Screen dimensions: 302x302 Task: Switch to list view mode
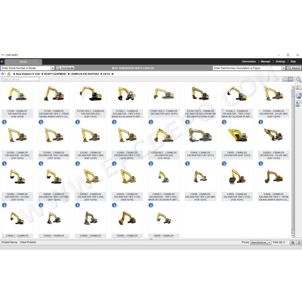pyautogui.click(x=285, y=79)
